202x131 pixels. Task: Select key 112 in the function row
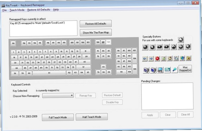(24, 43)
